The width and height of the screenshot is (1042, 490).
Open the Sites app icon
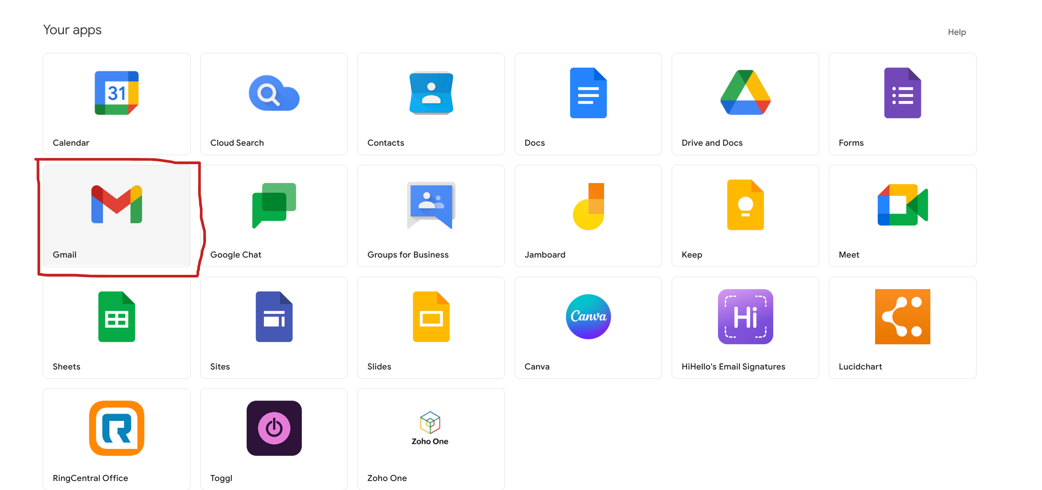click(x=274, y=317)
